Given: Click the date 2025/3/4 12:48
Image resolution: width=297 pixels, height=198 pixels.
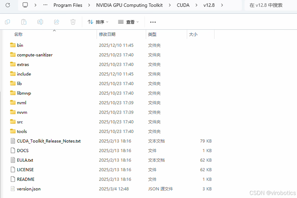Looking at the screenshot, I should [114, 189].
